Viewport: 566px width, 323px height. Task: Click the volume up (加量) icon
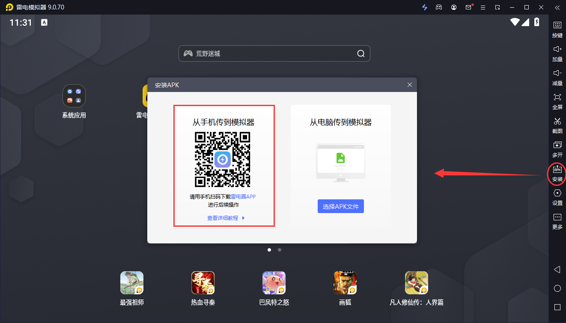(557, 49)
